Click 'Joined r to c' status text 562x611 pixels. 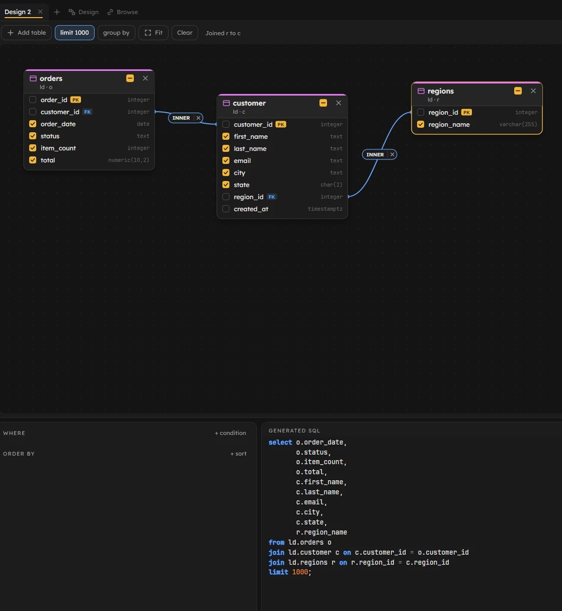pos(223,33)
